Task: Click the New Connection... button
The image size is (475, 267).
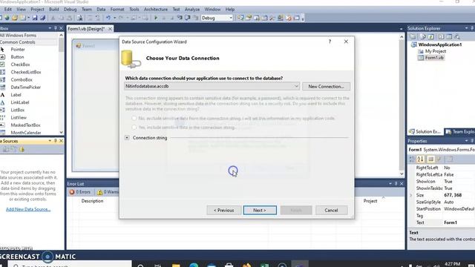Action: (326, 86)
